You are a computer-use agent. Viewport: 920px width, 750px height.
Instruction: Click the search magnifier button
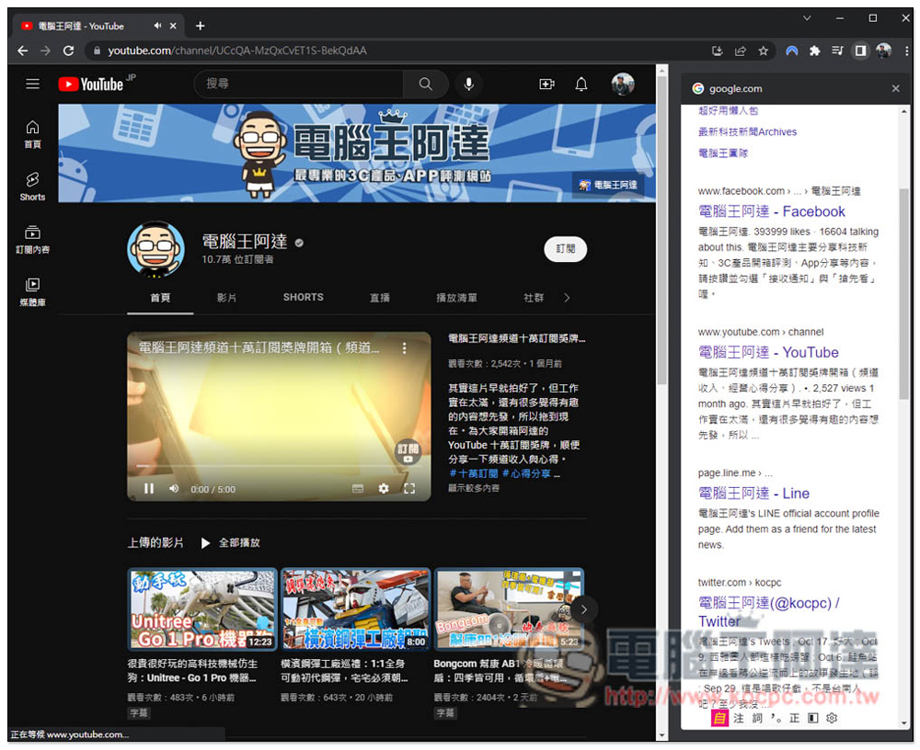click(x=425, y=84)
